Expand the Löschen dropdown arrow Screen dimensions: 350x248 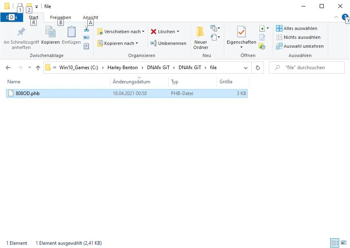click(178, 32)
